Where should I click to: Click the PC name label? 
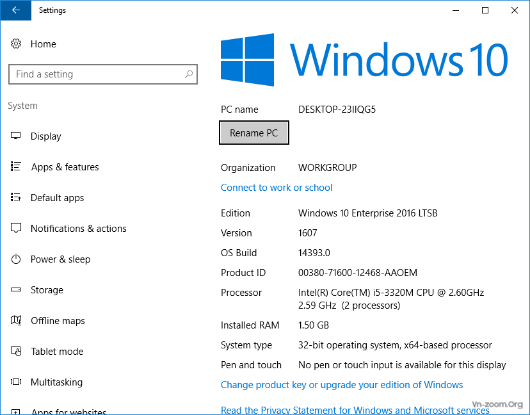click(239, 110)
